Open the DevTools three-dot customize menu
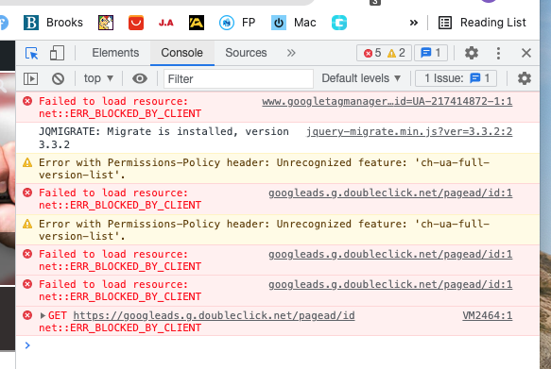 coord(498,53)
